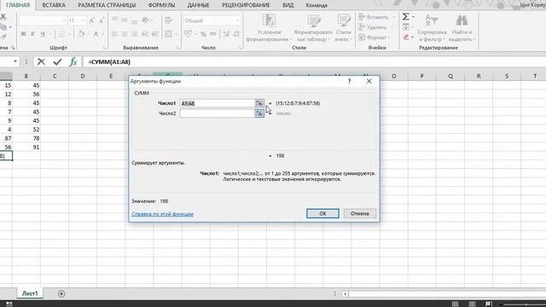Collapse dialog using Число2 range selector icon
This screenshot has height=307, width=546.
coord(259,113)
